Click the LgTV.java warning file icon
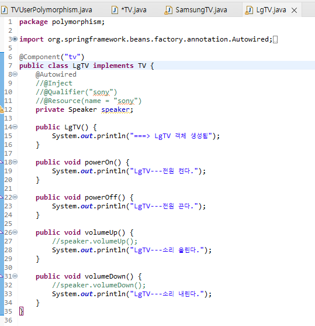This screenshot has height=326, width=315. click(249, 10)
